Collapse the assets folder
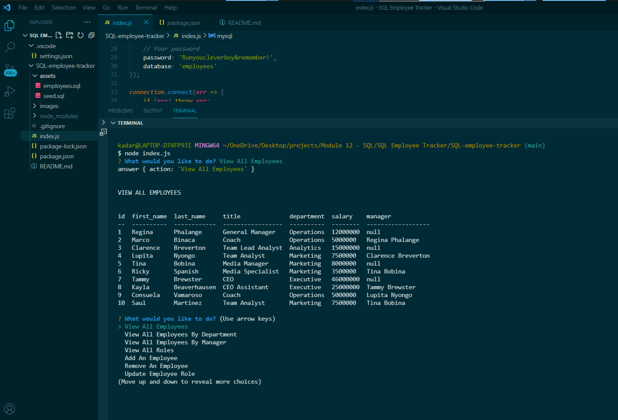 [48, 75]
